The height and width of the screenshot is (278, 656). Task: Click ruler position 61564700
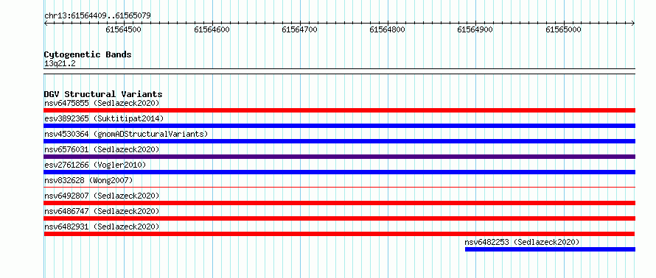click(299, 29)
